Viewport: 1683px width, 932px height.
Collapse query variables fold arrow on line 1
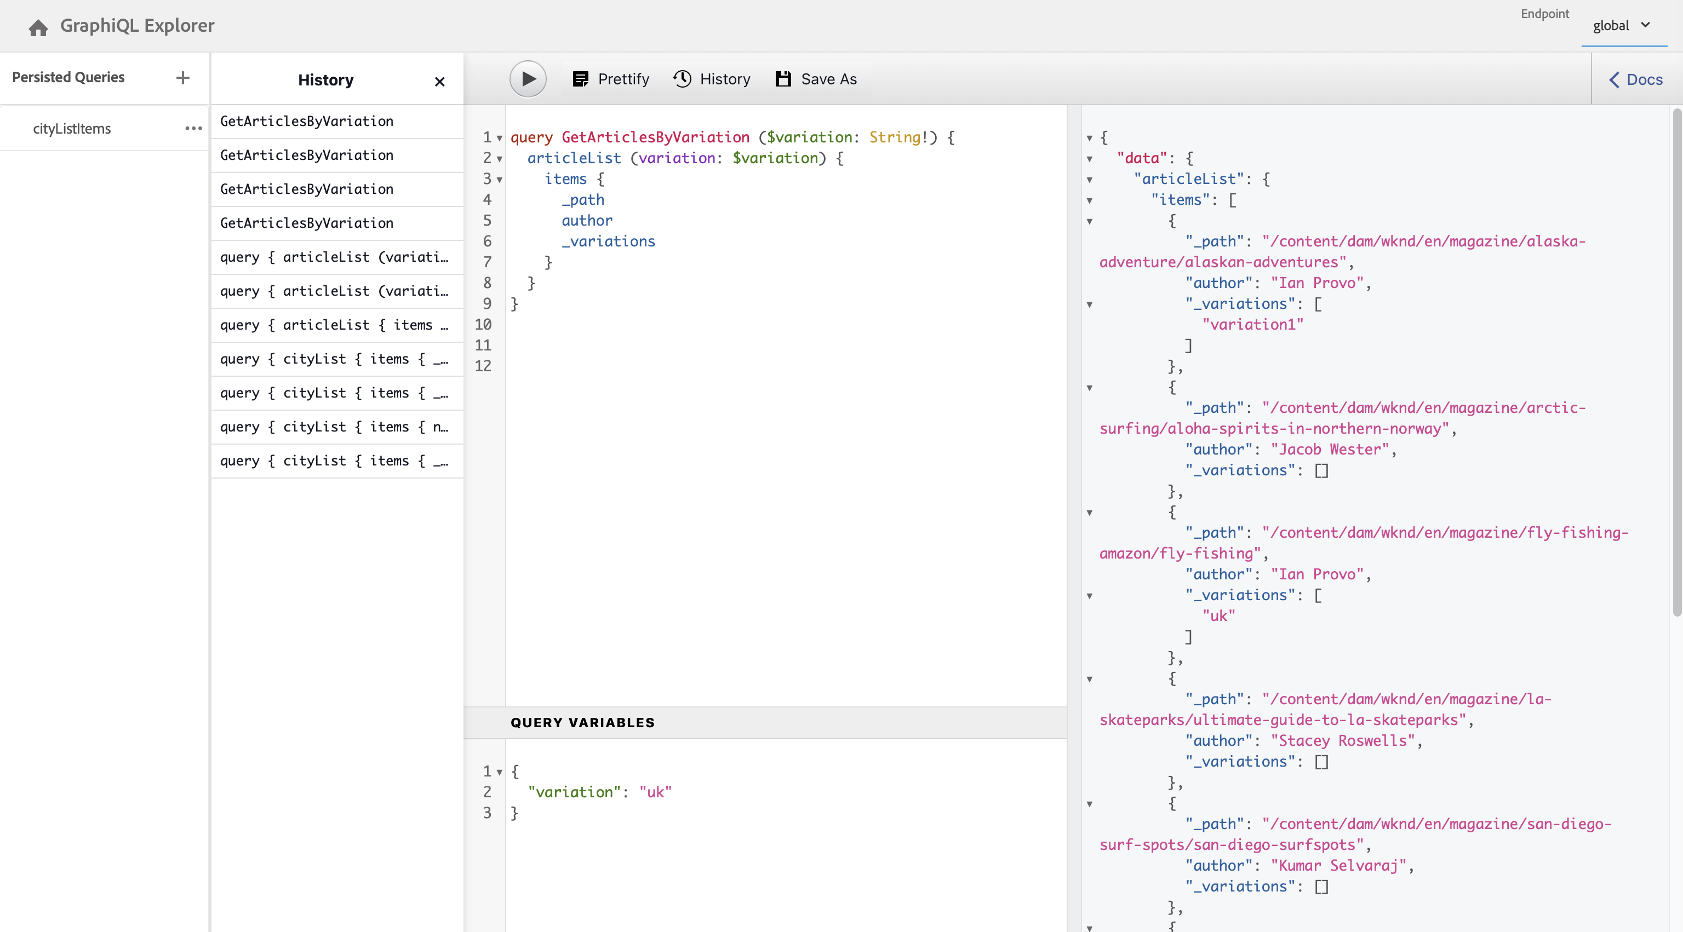[500, 772]
